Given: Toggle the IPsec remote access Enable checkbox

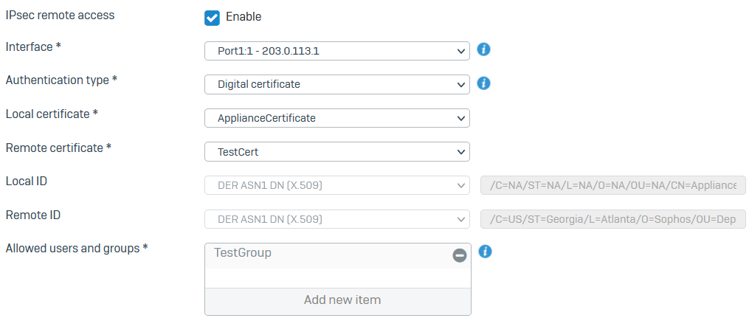Looking at the screenshot, I should 213,17.
